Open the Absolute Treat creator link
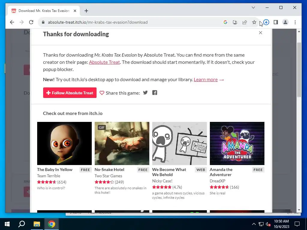The height and width of the screenshot is (230, 307). pyautogui.click(x=104, y=62)
